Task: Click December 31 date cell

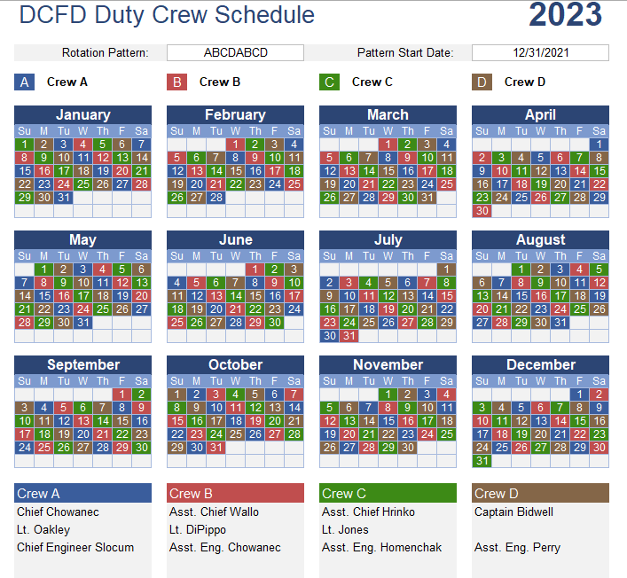Action: [482, 461]
